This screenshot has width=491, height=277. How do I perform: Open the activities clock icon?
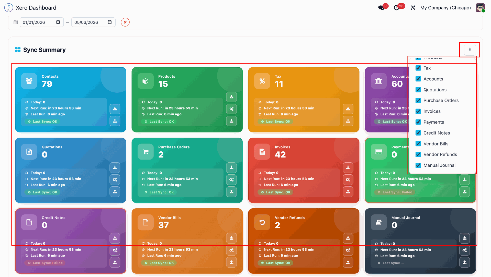396,8
